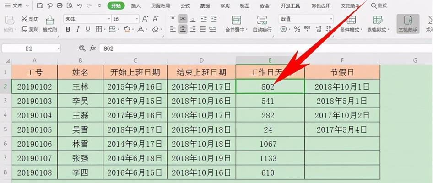Toggle underline formatting
The width and height of the screenshot is (433, 183).
point(88,29)
